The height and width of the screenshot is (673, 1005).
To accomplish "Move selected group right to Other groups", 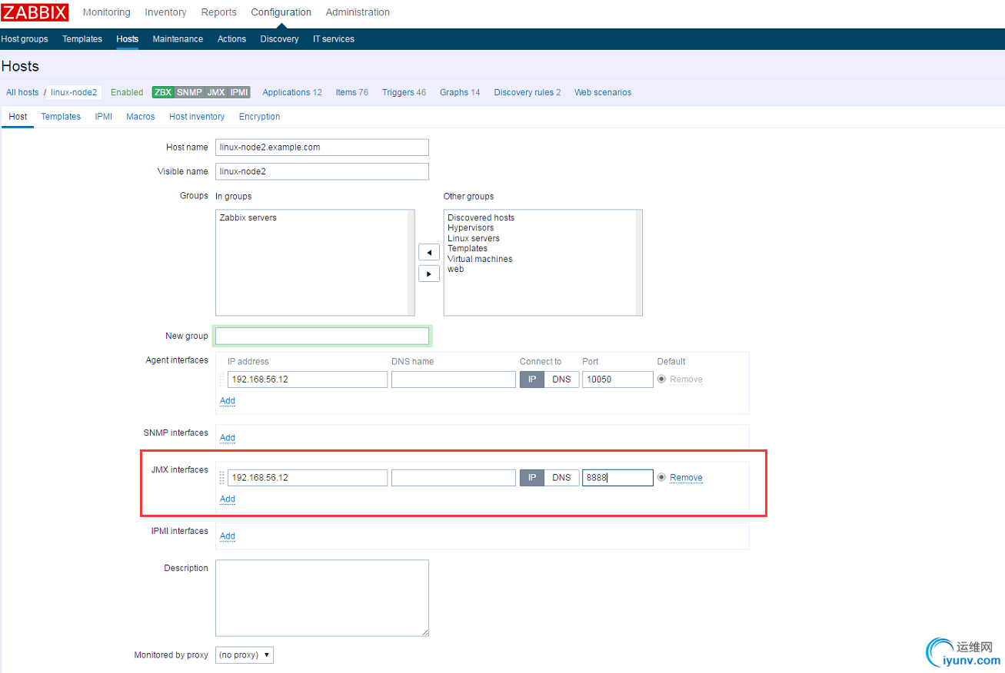I will pyautogui.click(x=429, y=274).
